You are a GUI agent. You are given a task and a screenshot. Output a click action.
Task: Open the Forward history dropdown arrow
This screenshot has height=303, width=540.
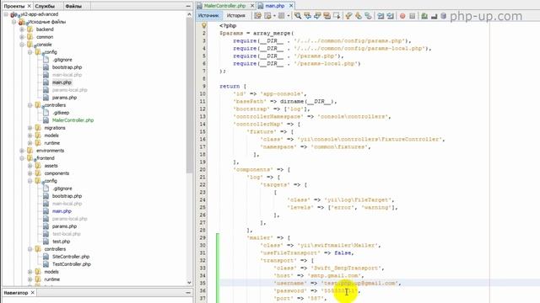(x=288, y=16)
